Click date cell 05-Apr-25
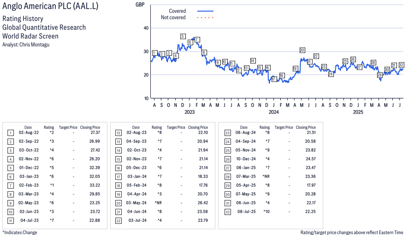The width and height of the screenshot is (408, 235). [246, 185]
